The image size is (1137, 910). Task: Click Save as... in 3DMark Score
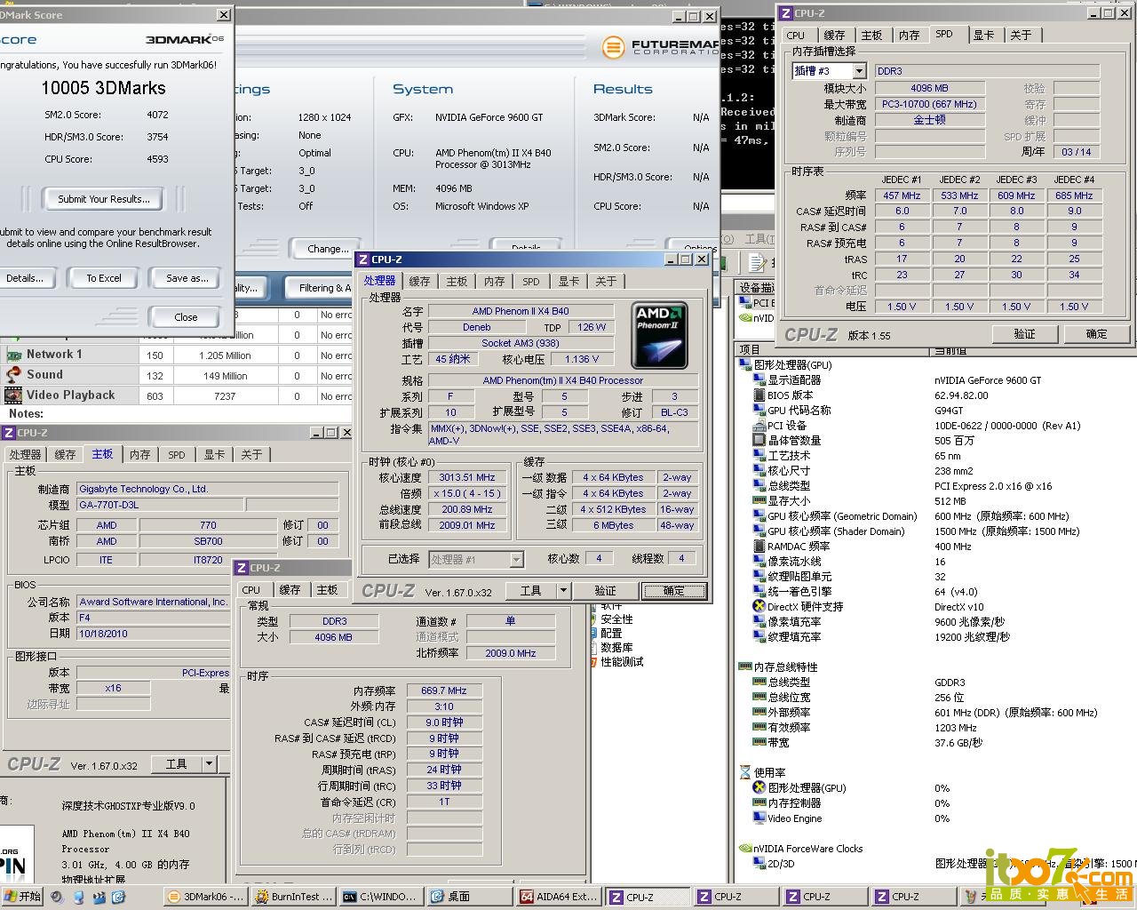(187, 278)
